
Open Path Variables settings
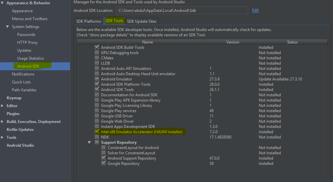[24, 90]
